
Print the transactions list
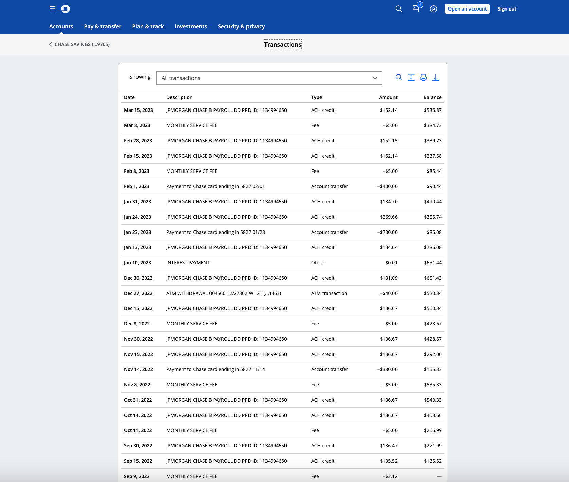click(423, 77)
